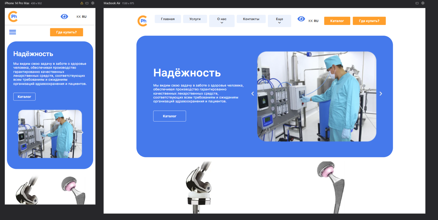Image resolution: width=438 pixels, height=220 pixels.
Task: Click outlined 'Каталог' button in Macbook hero banner
Action: point(170,116)
